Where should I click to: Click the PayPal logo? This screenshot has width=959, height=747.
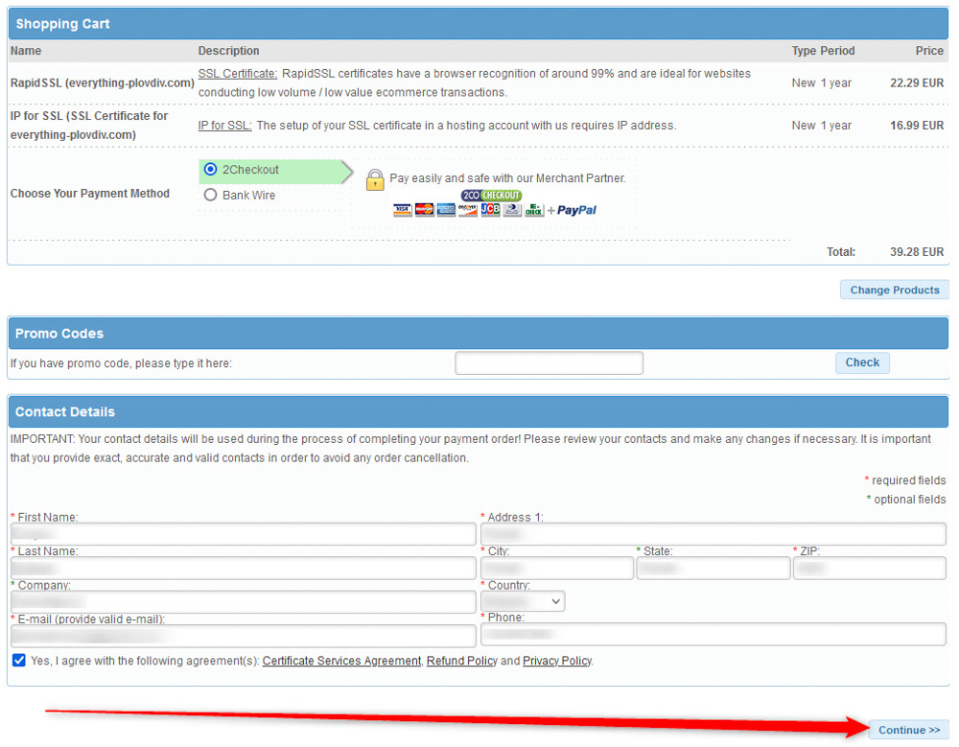click(575, 209)
